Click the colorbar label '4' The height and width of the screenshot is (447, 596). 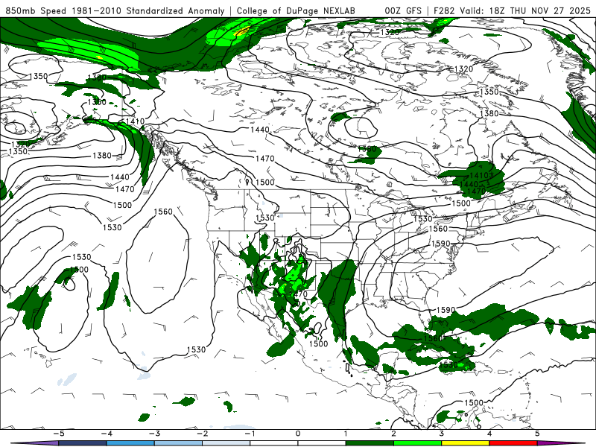click(489, 434)
